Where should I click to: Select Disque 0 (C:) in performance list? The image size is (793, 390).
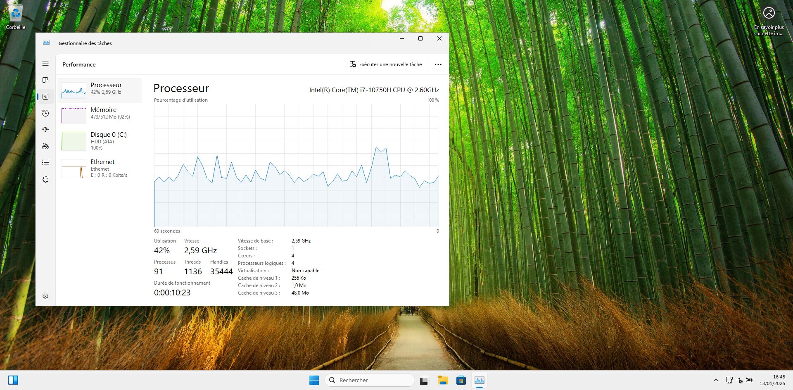point(100,141)
